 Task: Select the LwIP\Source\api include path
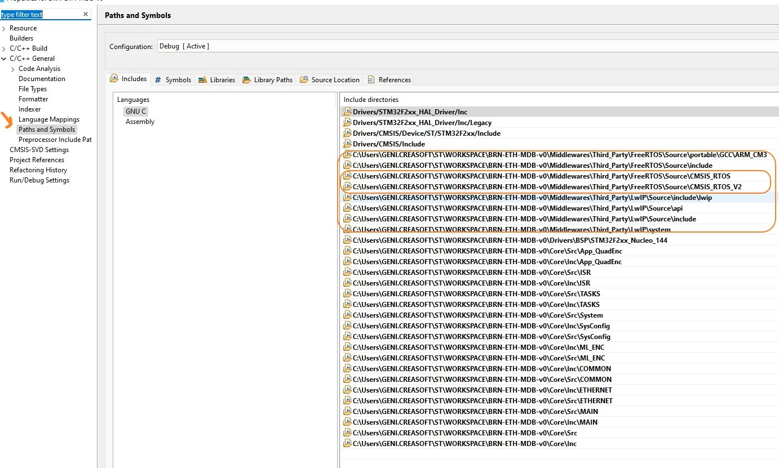click(517, 208)
